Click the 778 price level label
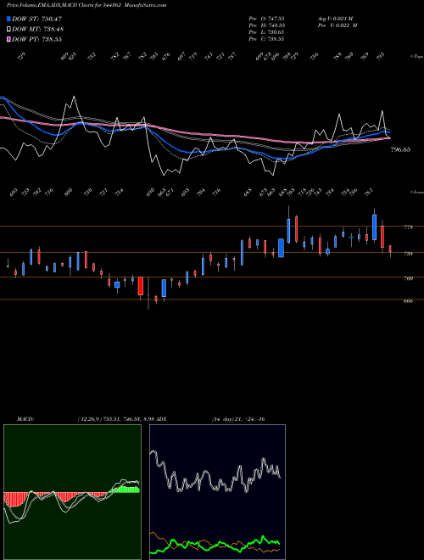The height and width of the screenshot is (560, 424). point(408,227)
